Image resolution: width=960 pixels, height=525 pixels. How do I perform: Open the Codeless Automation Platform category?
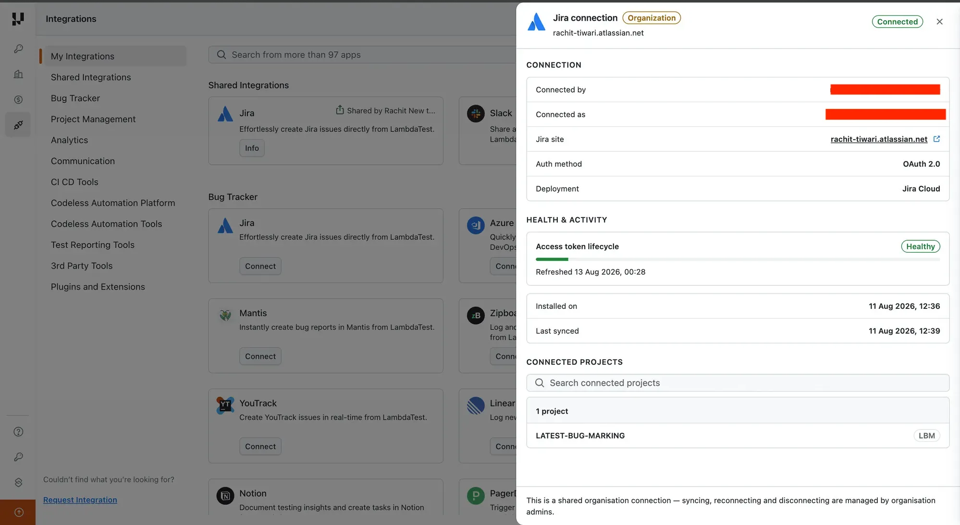pos(113,203)
